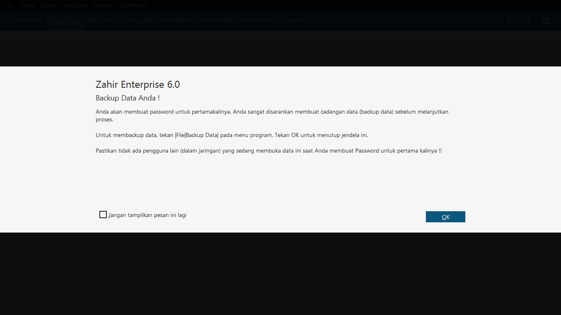Switch to the Data-Data tab

tap(64, 21)
